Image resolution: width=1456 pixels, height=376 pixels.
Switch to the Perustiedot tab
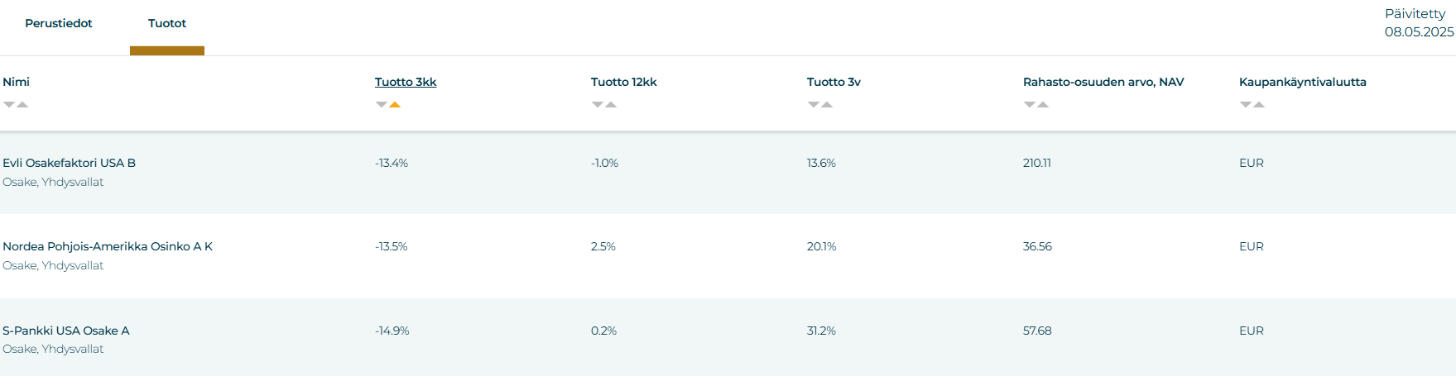59,23
